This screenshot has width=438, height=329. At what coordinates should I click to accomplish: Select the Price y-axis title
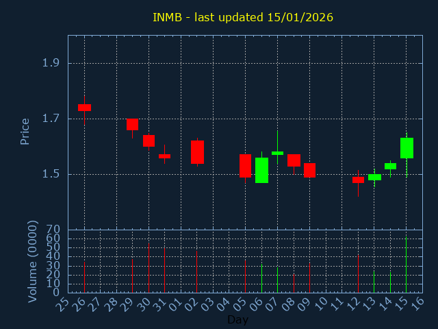tap(25, 132)
